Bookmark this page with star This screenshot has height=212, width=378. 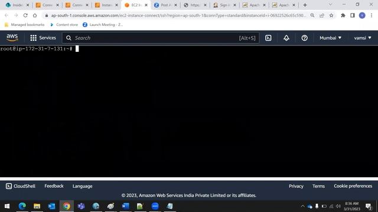click(331, 15)
